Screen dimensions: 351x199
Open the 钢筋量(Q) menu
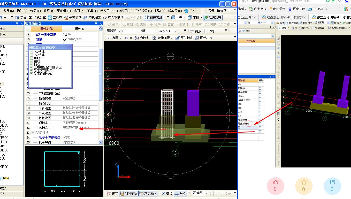coord(64,11)
